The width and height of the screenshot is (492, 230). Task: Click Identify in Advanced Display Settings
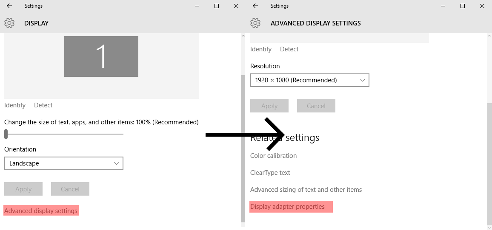click(261, 49)
